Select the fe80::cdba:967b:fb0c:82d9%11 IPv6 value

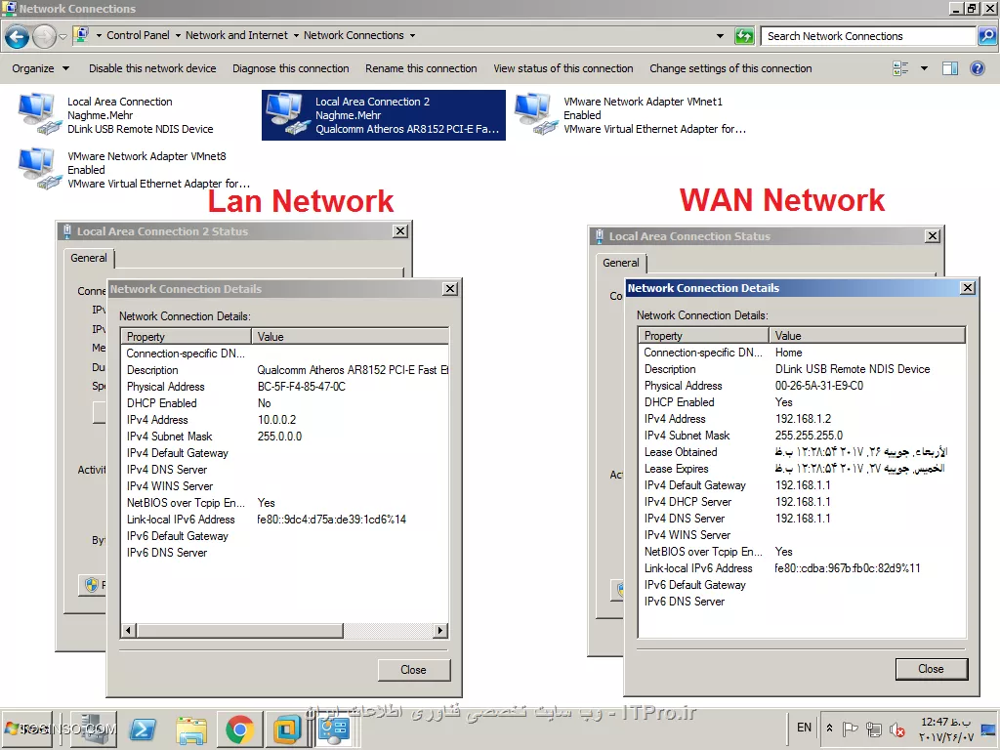(847, 567)
